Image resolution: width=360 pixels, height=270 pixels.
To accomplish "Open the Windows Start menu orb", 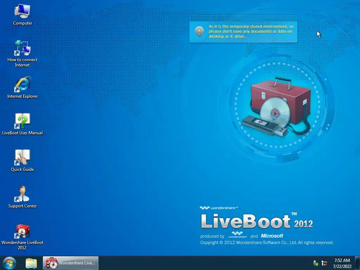I will (9, 263).
